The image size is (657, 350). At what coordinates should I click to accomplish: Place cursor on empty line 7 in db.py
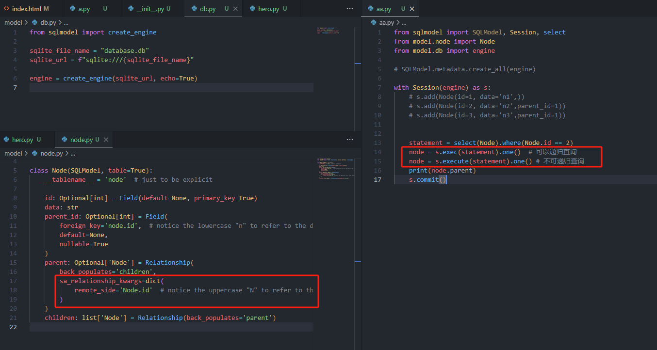coord(171,87)
